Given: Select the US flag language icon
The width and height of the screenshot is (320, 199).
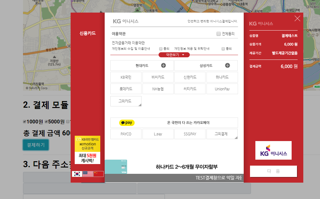Looking at the screenshot, I should pyautogui.click(x=88, y=174).
